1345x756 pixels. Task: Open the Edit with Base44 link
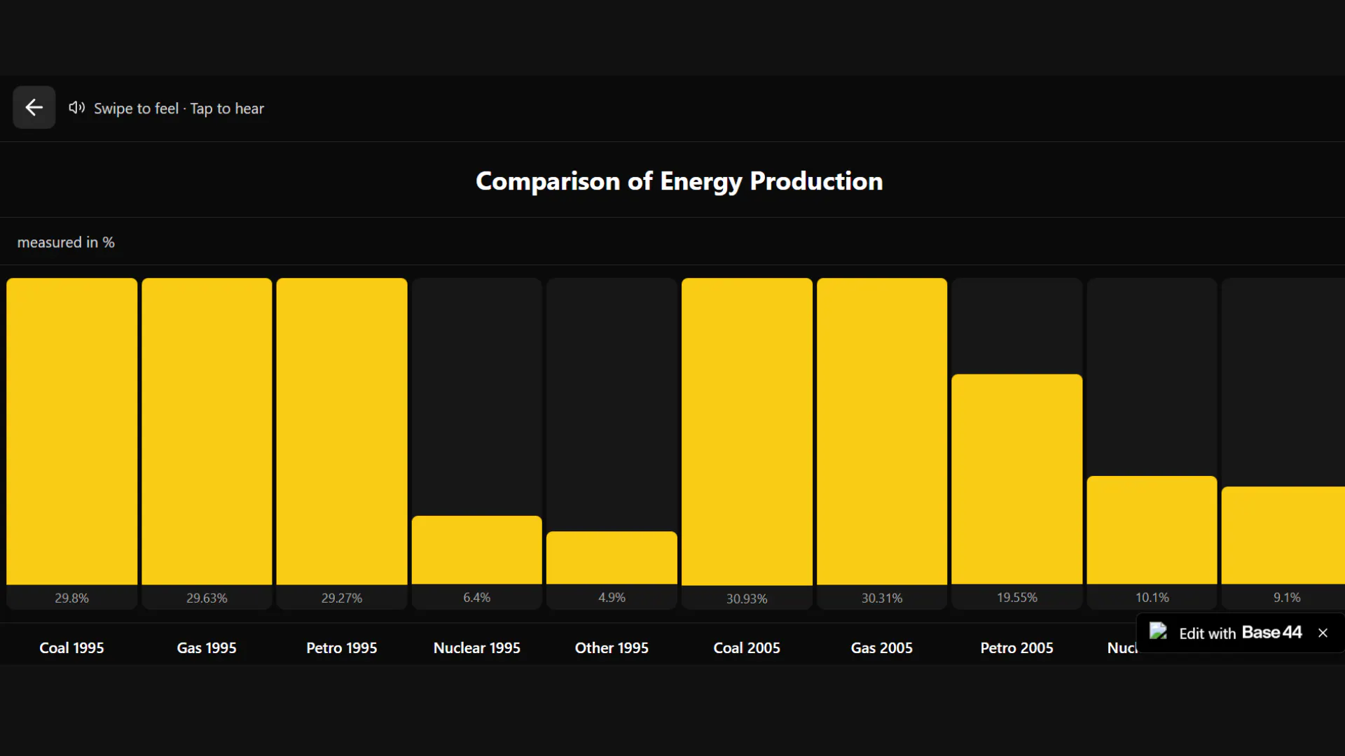1240,633
